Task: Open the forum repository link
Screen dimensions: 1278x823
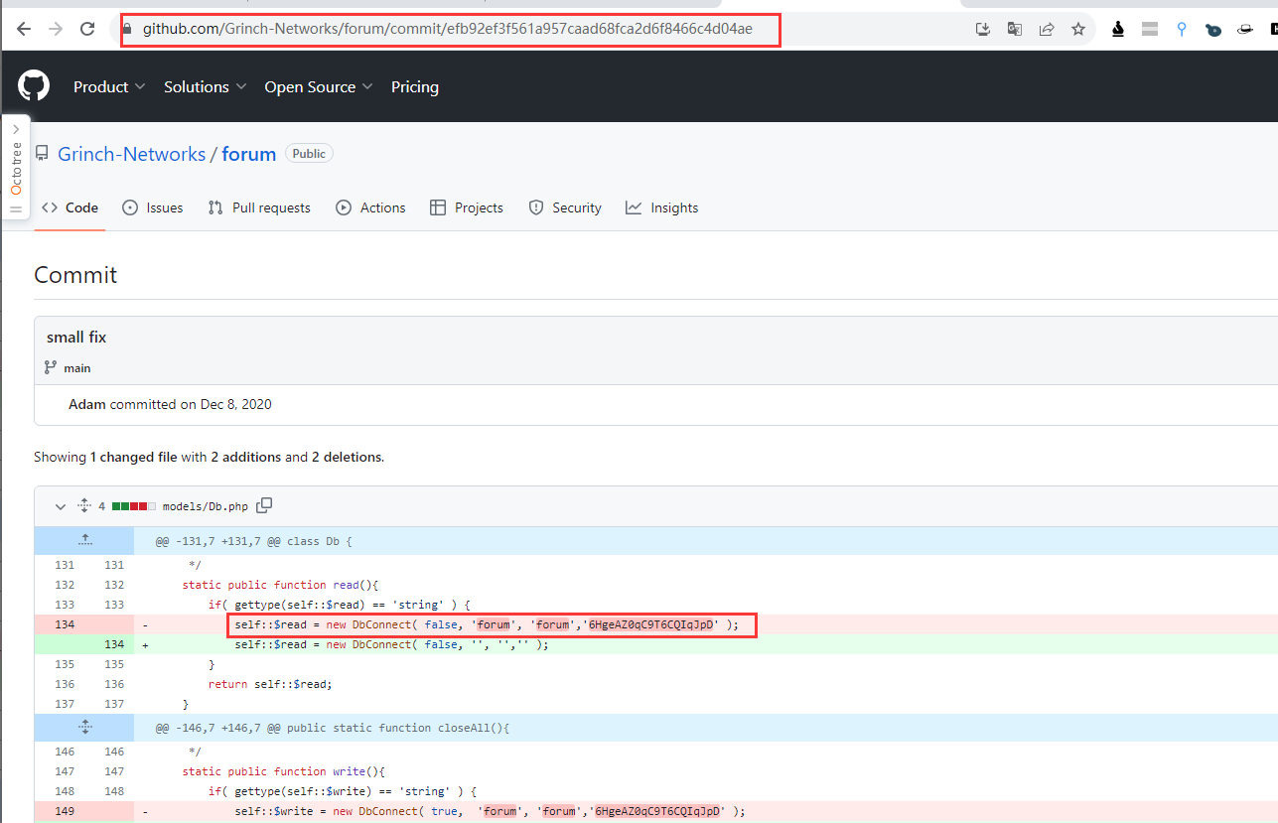Action: pyautogui.click(x=249, y=154)
